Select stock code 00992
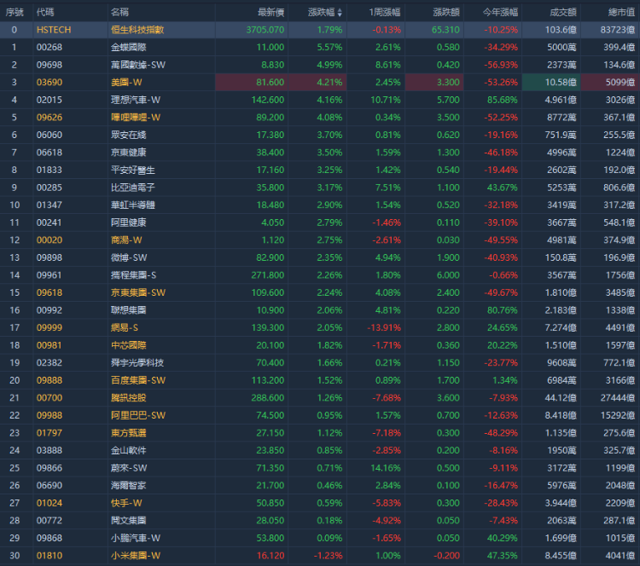The height and width of the screenshot is (566, 640). (49, 310)
